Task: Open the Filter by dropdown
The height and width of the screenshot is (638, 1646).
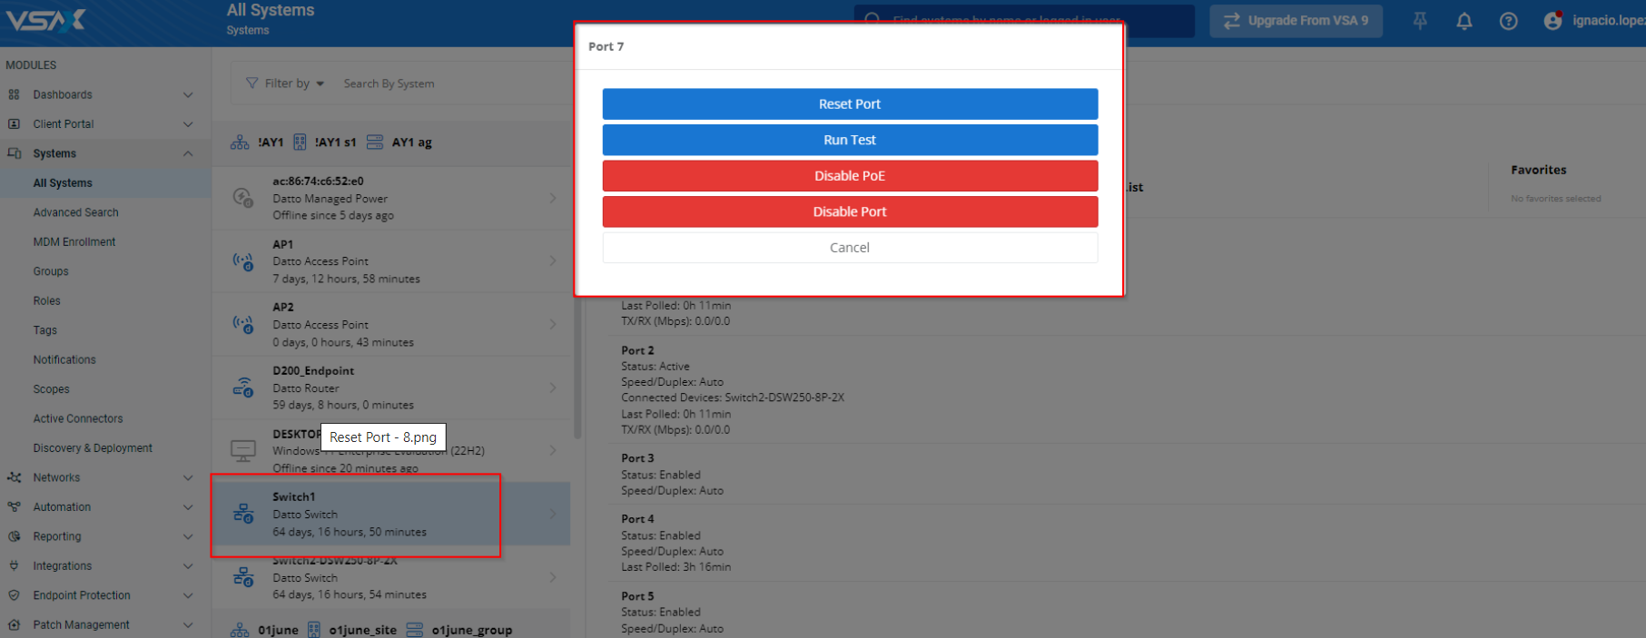Action: (285, 83)
